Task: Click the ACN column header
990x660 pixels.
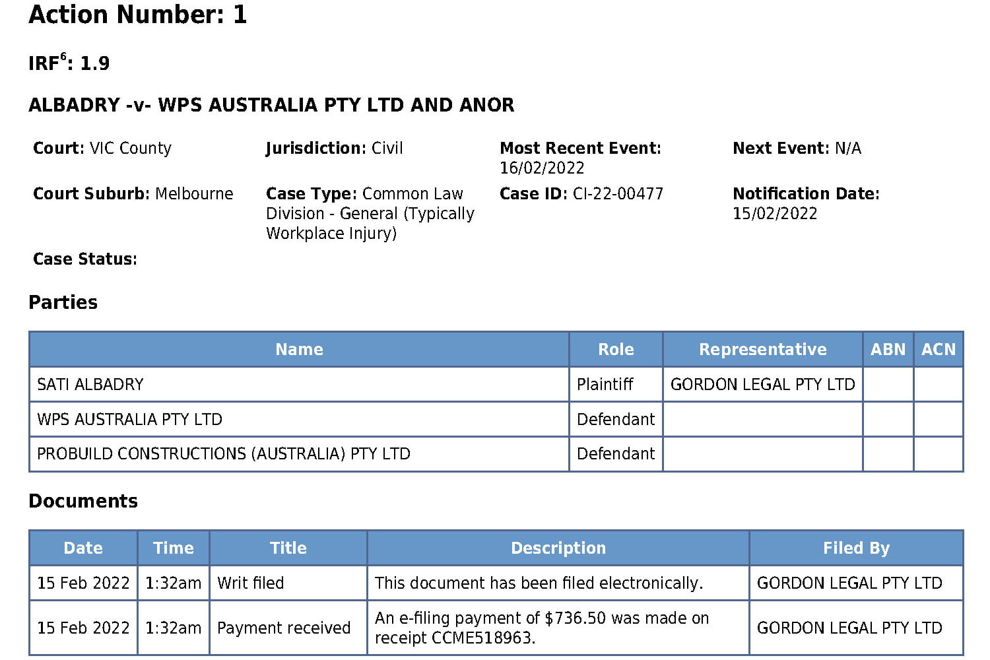Action: [x=938, y=349]
